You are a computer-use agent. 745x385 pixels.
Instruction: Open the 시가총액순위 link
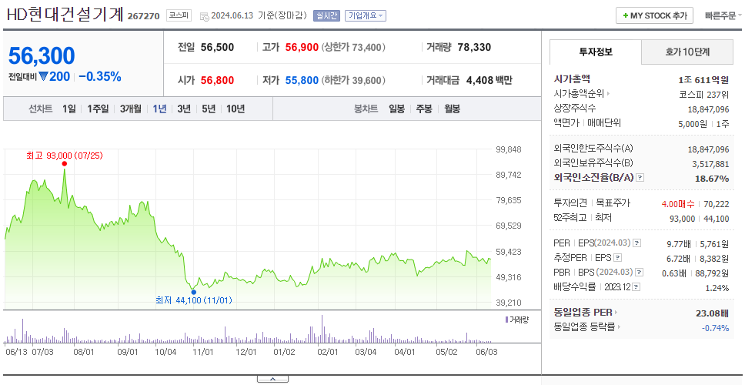pos(580,94)
